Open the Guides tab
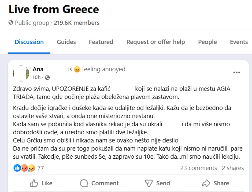Screen dimensions: 252x192 (66, 42)
